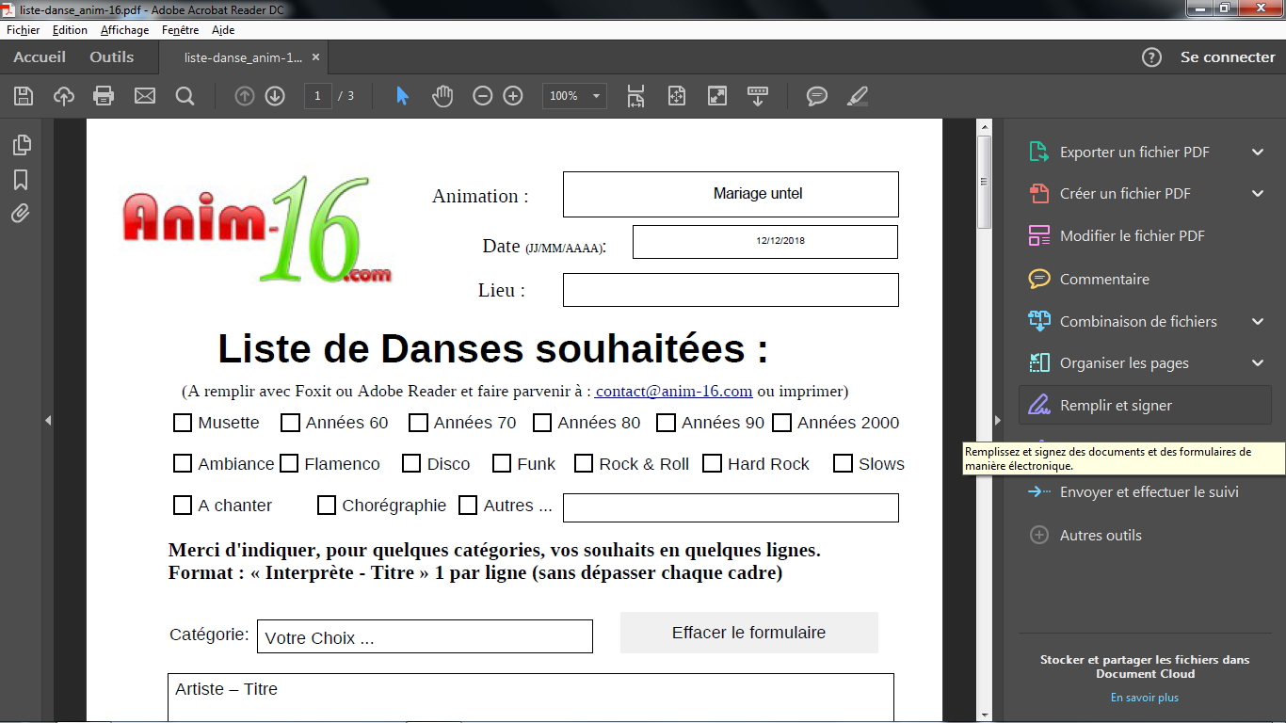This screenshot has height=723, width=1286.
Task: Select the Hand pan tool
Action: (x=442, y=96)
